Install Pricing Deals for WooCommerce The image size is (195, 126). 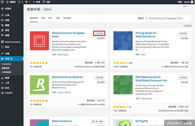pyautogui.click(x=183, y=34)
